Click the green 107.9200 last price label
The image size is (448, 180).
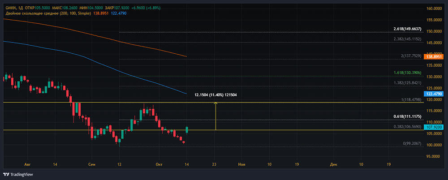click(x=434, y=127)
